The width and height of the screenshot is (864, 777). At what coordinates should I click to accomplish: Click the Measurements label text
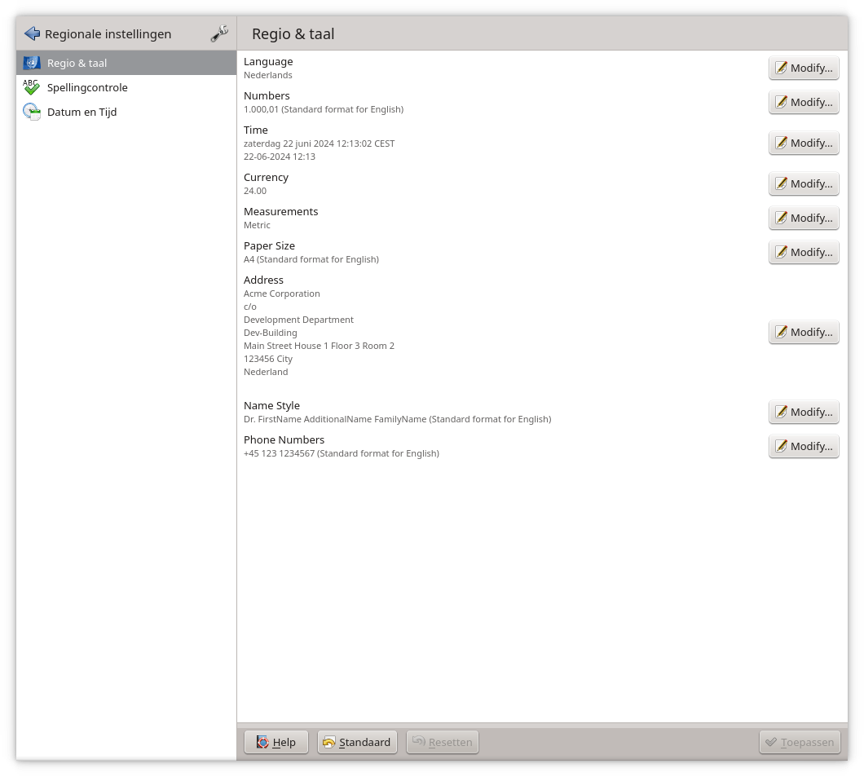click(281, 212)
